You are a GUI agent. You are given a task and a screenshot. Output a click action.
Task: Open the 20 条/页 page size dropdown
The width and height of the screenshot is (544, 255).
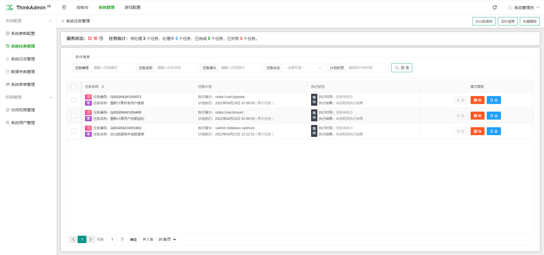[167, 239]
